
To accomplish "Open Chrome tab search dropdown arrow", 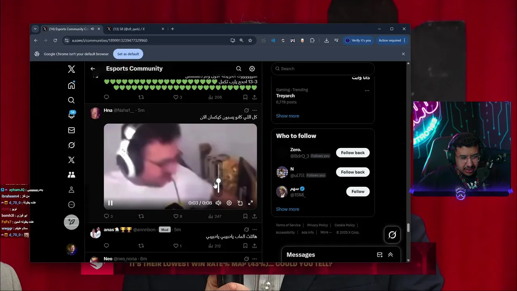I will pyautogui.click(x=35, y=29).
